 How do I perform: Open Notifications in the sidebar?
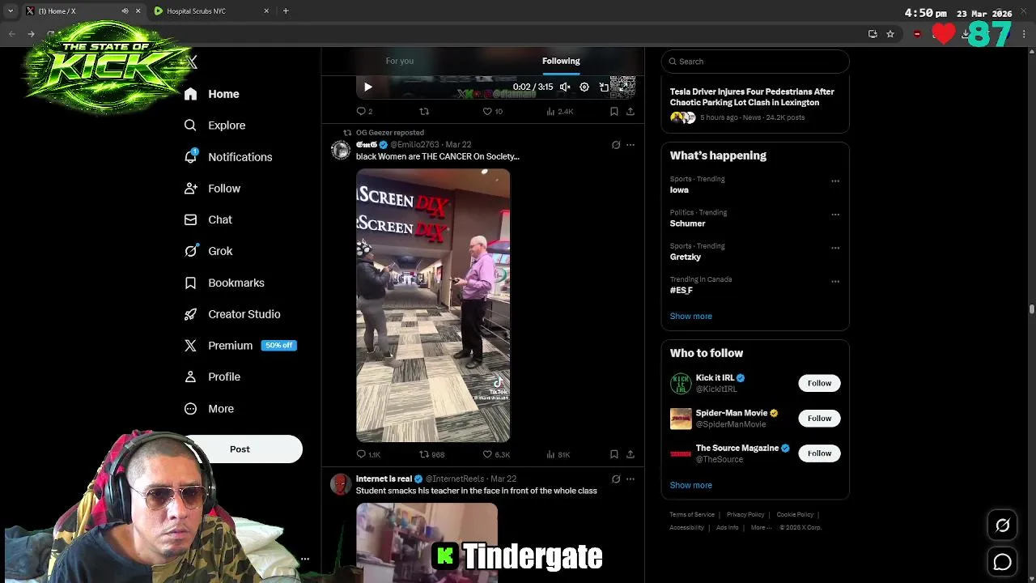[x=227, y=157]
